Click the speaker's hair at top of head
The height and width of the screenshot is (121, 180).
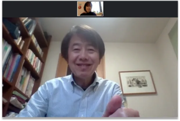point(83,32)
